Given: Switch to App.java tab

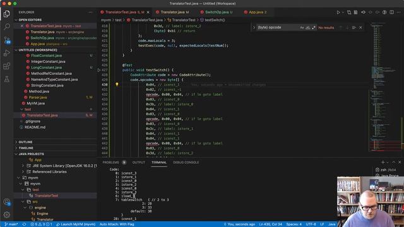Looking at the screenshot, I should 255,12.
